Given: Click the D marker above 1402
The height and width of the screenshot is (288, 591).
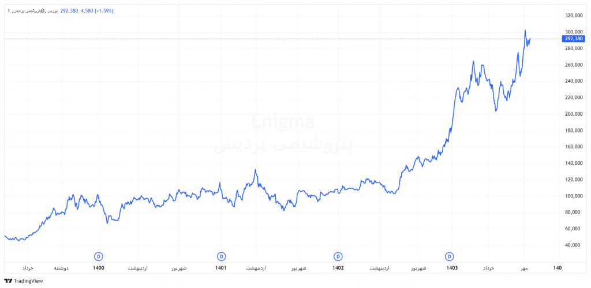Looking at the screenshot, I should point(338,256).
